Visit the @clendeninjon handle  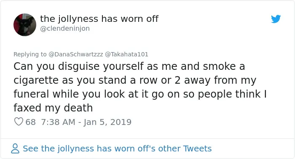coord(65,29)
